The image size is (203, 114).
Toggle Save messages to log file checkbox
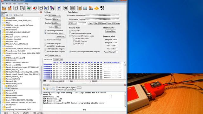pyautogui.click(x=57, y=87)
